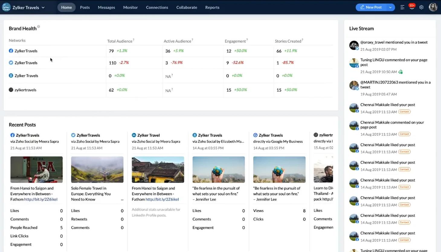This screenshot has width=441, height=252.
Task: Open the yellow houses LinkedIn post thumbnail
Action: coord(158,169)
